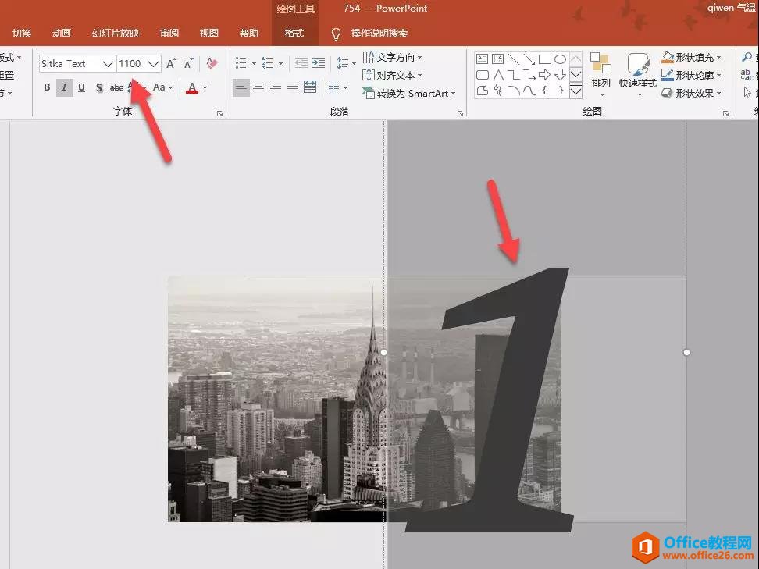Turn off italic formatting

click(64, 87)
